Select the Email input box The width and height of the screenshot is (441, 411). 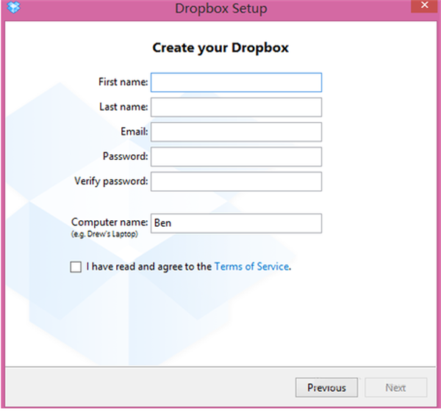[x=236, y=132]
